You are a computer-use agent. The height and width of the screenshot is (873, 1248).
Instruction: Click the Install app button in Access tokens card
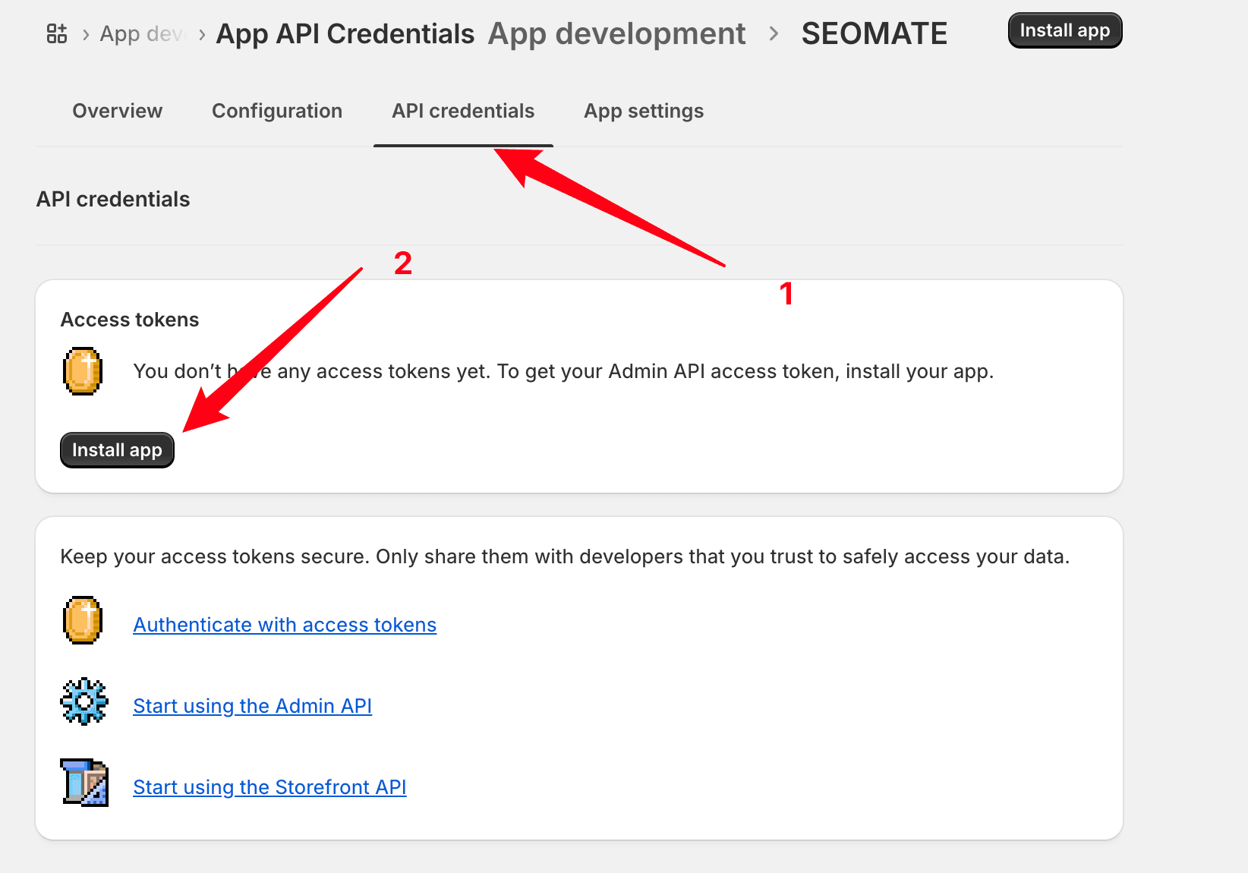117,449
